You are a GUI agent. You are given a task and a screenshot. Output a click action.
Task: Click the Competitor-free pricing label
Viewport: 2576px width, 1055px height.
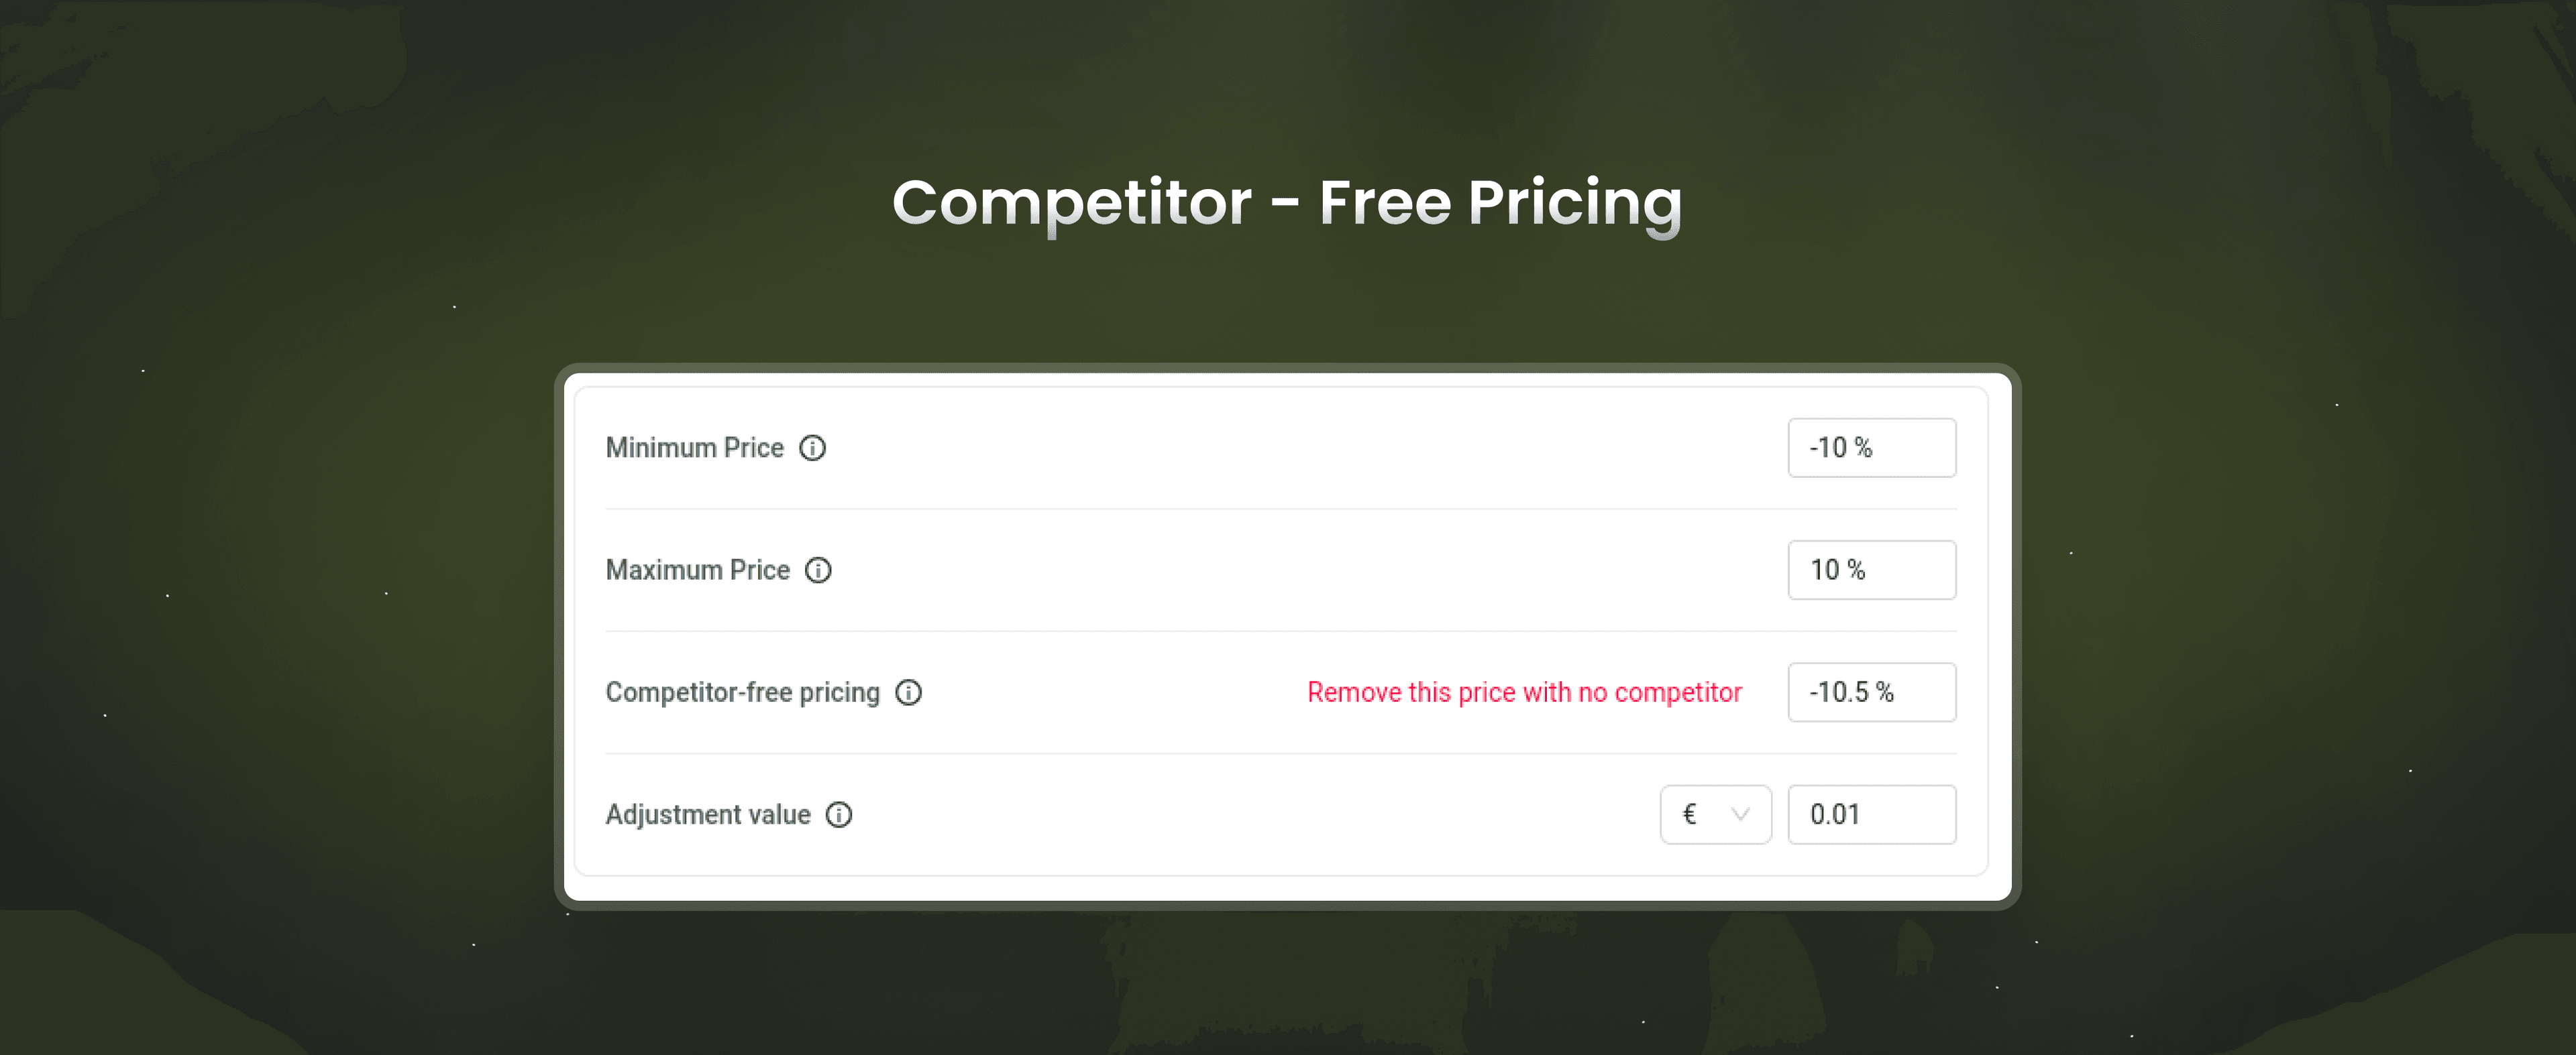point(743,692)
